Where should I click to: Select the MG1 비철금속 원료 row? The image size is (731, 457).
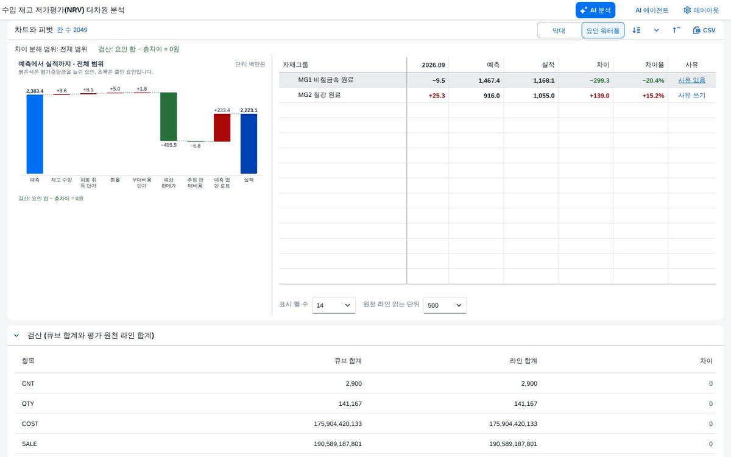498,80
